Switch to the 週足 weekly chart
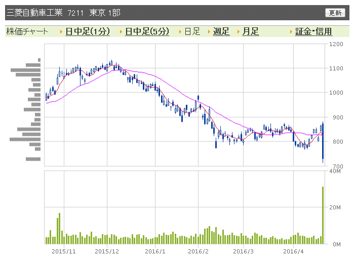Screen dimensions: 354x260 pos(221,31)
